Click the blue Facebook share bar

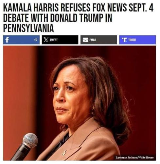(21, 40)
